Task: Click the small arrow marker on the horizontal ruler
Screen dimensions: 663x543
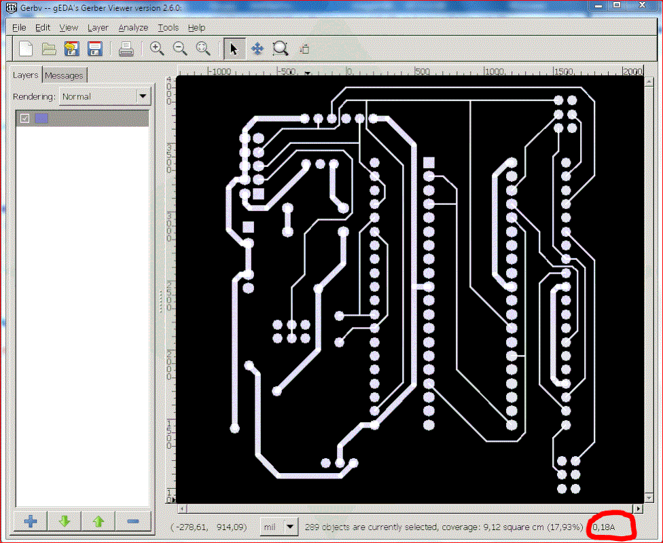Action: 308,73
